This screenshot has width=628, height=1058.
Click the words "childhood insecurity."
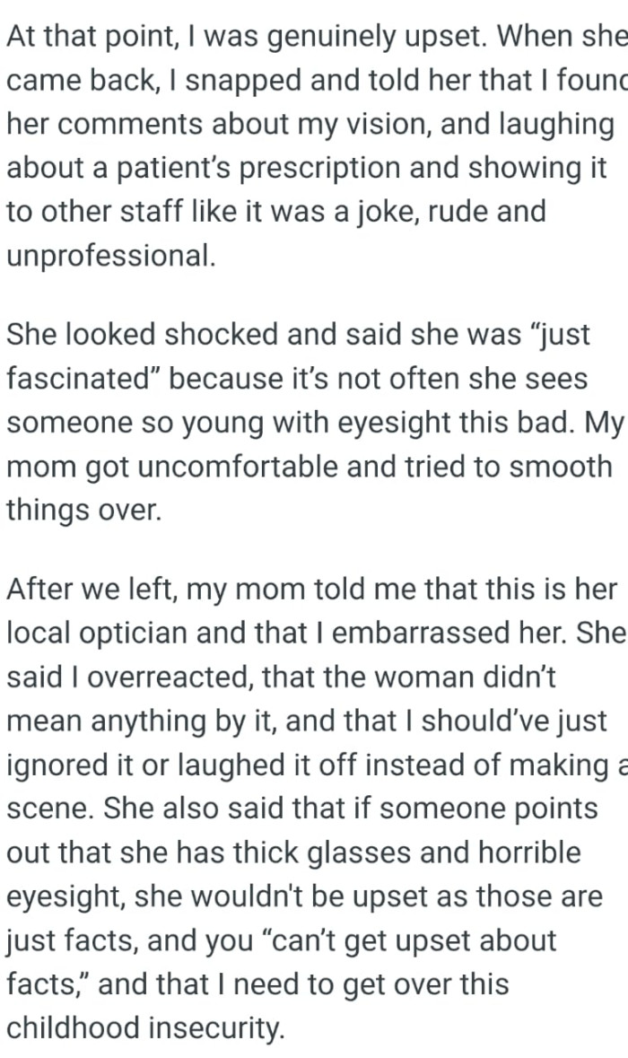[145, 1029]
